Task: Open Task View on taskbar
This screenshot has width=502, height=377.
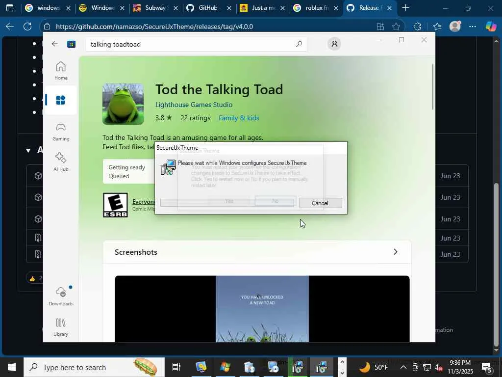Action: [176, 367]
